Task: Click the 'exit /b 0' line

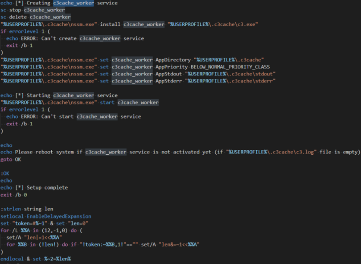Action: (x=13, y=195)
